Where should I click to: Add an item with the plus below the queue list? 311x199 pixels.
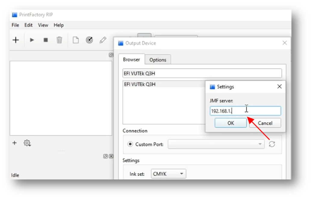14,143
